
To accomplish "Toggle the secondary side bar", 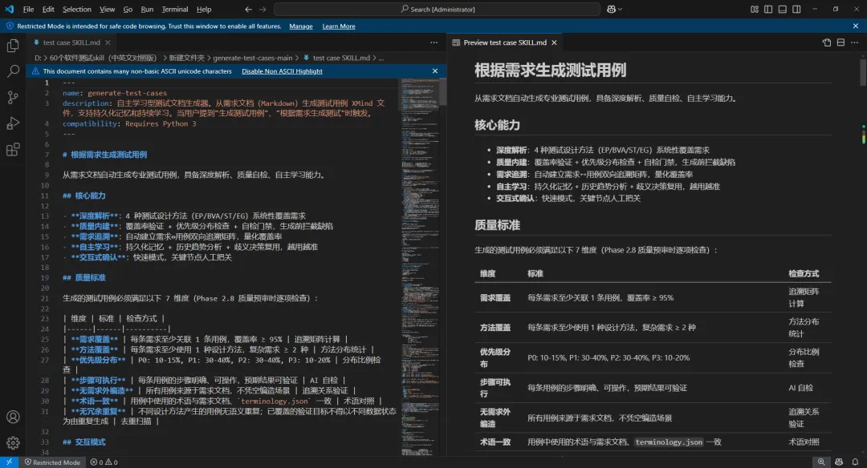I will pyautogui.click(x=797, y=10).
